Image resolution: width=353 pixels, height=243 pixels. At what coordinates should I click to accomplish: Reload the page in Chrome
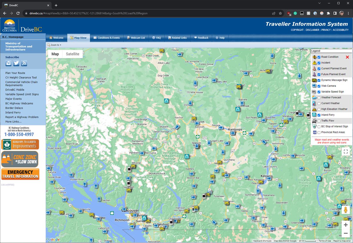18,13
